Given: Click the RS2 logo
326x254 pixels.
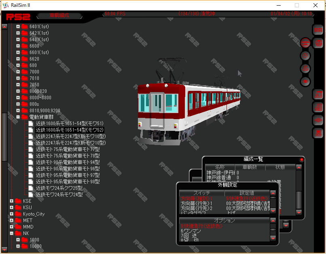Looking at the screenshot, I should (x=18, y=17).
